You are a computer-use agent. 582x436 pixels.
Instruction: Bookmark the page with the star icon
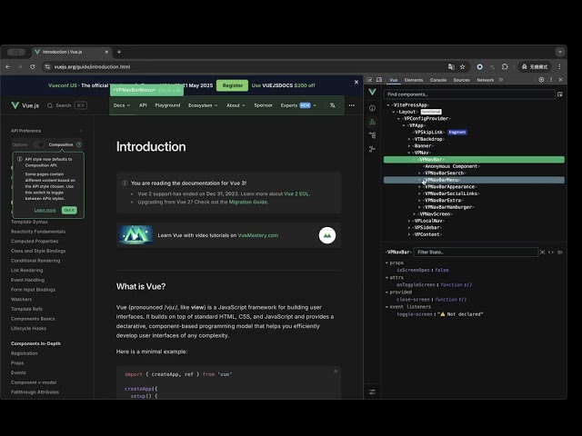[x=463, y=66]
